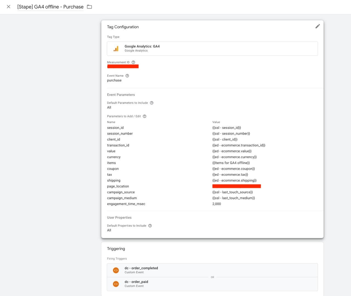This screenshot has width=351, height=296.
Task: Click the {{Items for GA4 offline}} value
Action: (231, 163)
